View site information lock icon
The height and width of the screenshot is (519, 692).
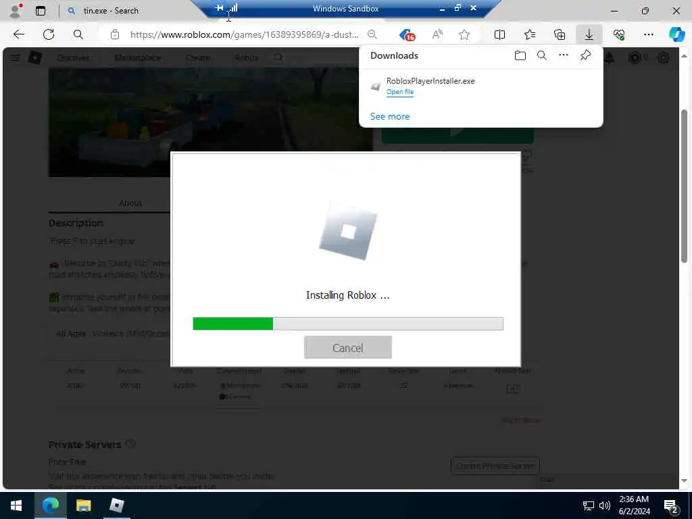115,34
